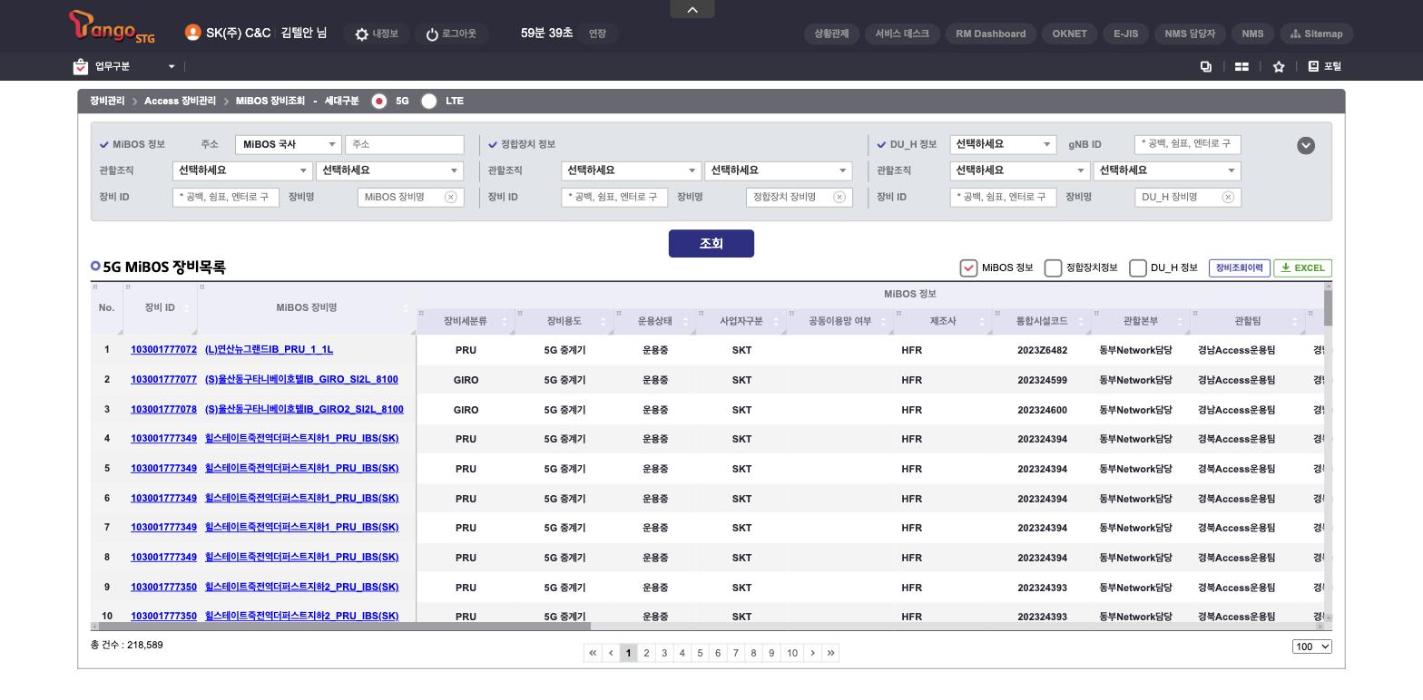1423x700 pixels.
Task: Open the 상황관제 menu
Action: (831, 34)
